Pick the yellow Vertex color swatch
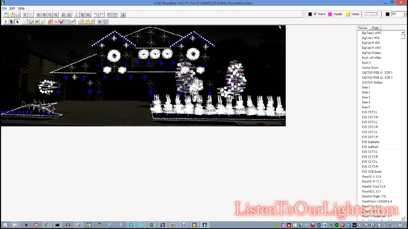Screen dimensions: 408x229 [348, 14]
